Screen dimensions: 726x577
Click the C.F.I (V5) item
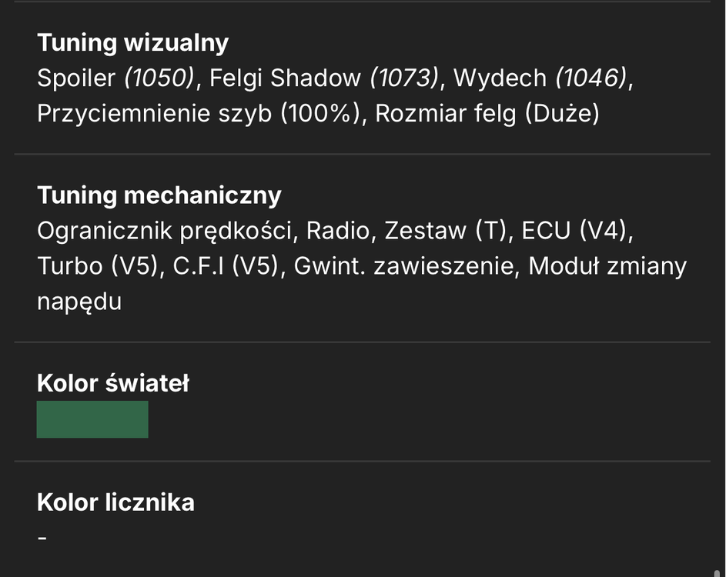point(226,266)
